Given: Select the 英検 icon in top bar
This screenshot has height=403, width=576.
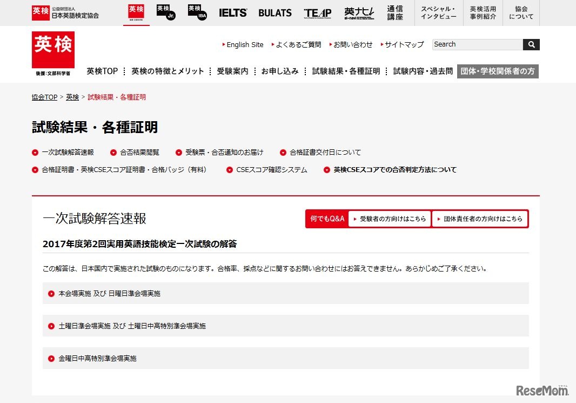Looking at the screenshot, I should pos(136,12).
